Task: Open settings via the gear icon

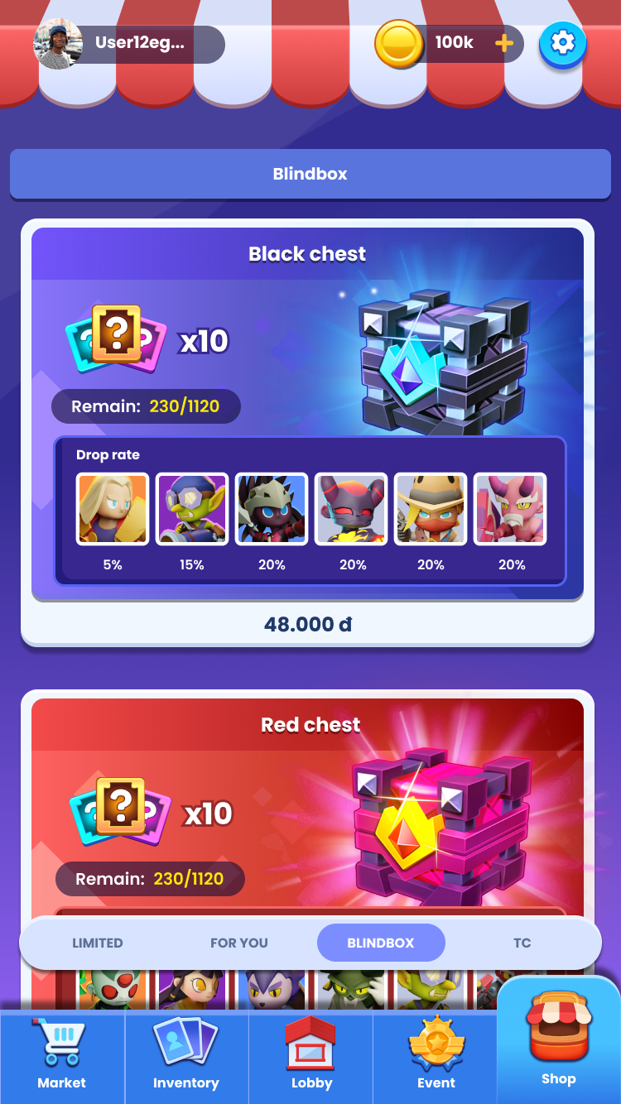Action: pyautogui.click(x=563, y=43)
